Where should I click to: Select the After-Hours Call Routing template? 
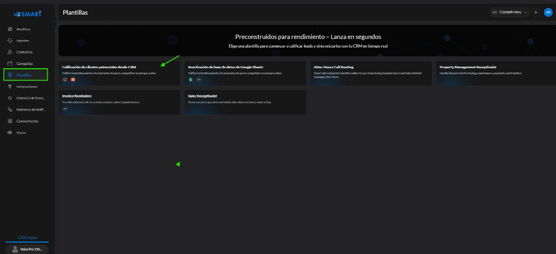[x=371, y=73]
